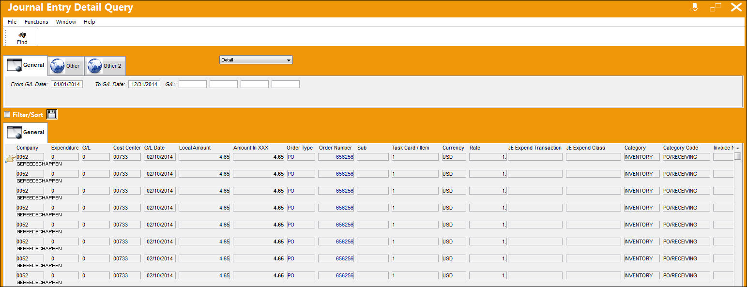Open the File menu
The width and height of the screenshot is (747, 287).
(x=12, y=22)
